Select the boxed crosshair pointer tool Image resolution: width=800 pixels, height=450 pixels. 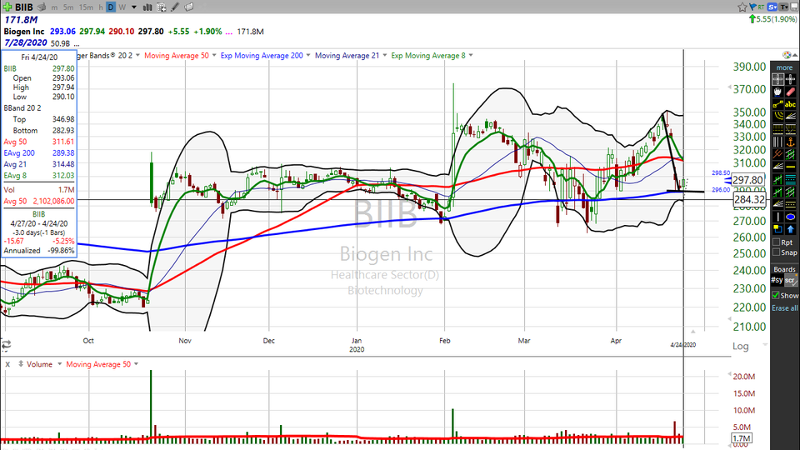pyautogui.click(x=777, y=80)
